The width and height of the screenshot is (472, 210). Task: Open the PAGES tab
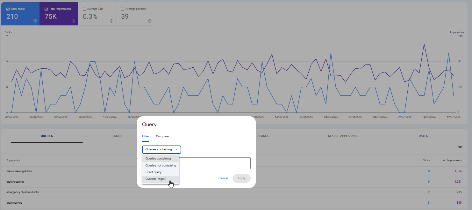[117, 136]
